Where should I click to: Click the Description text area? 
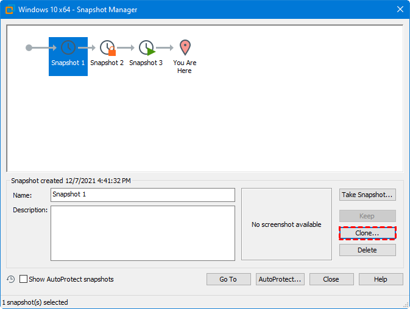[143, 233]
